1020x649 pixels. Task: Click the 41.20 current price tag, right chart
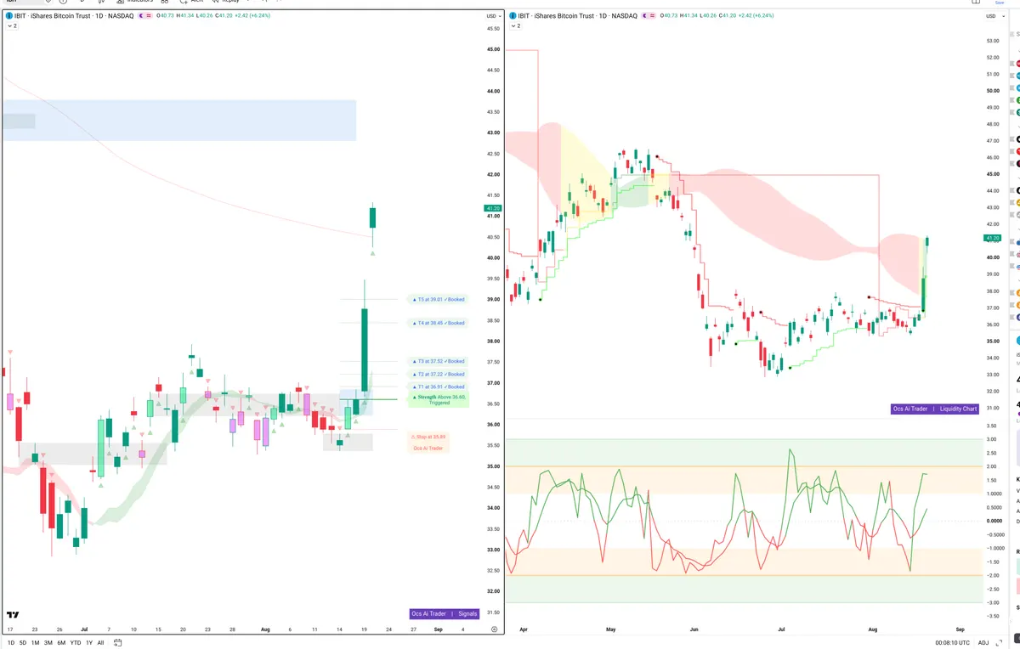[993, 238]
